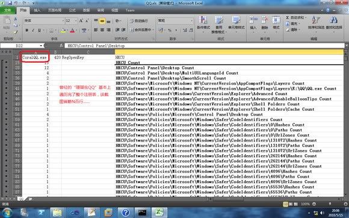Toggle underline formatting
Screen dimensions: 349x218
(x=39, y=30)
